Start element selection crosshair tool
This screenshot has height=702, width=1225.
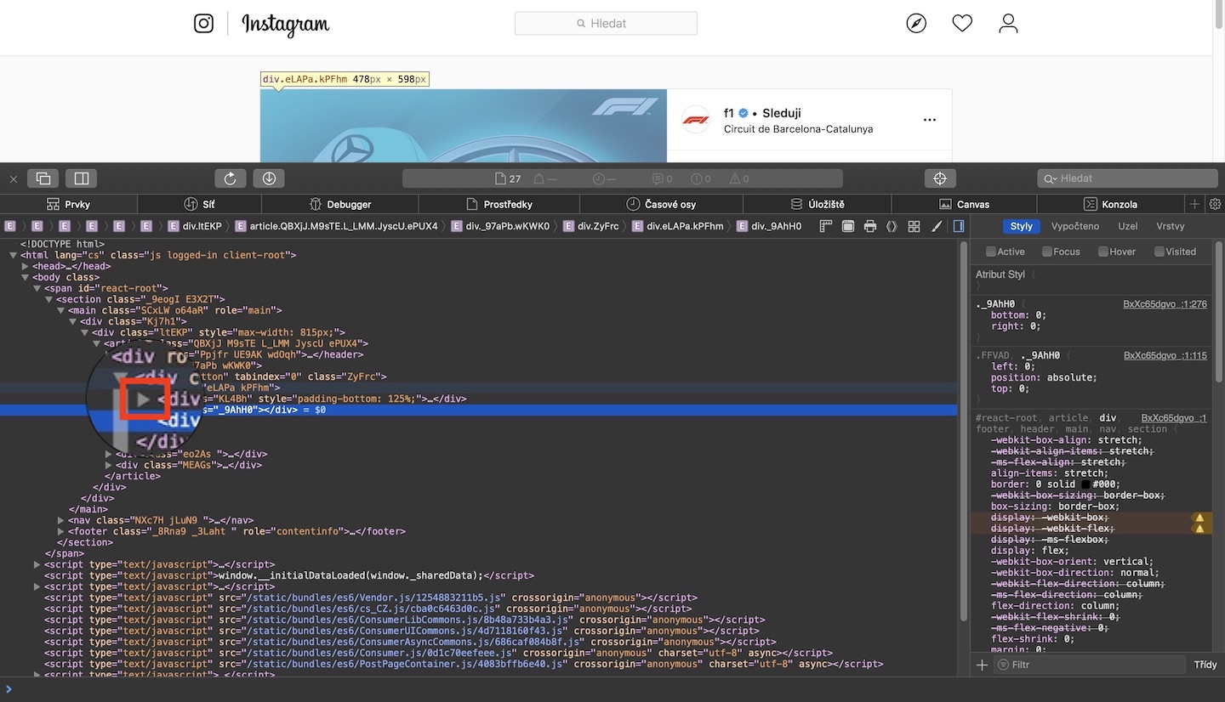pyautogui.click(x=940, y=178)
